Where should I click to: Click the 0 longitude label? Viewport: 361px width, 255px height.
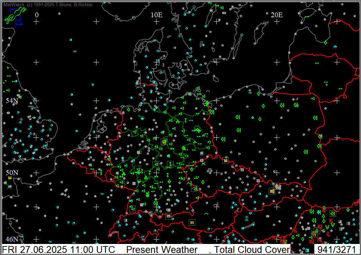[x=37, y=15]
